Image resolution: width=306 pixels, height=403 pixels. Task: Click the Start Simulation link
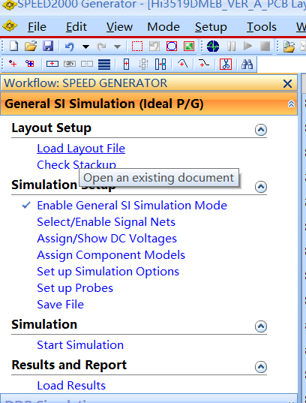[80, 345]
